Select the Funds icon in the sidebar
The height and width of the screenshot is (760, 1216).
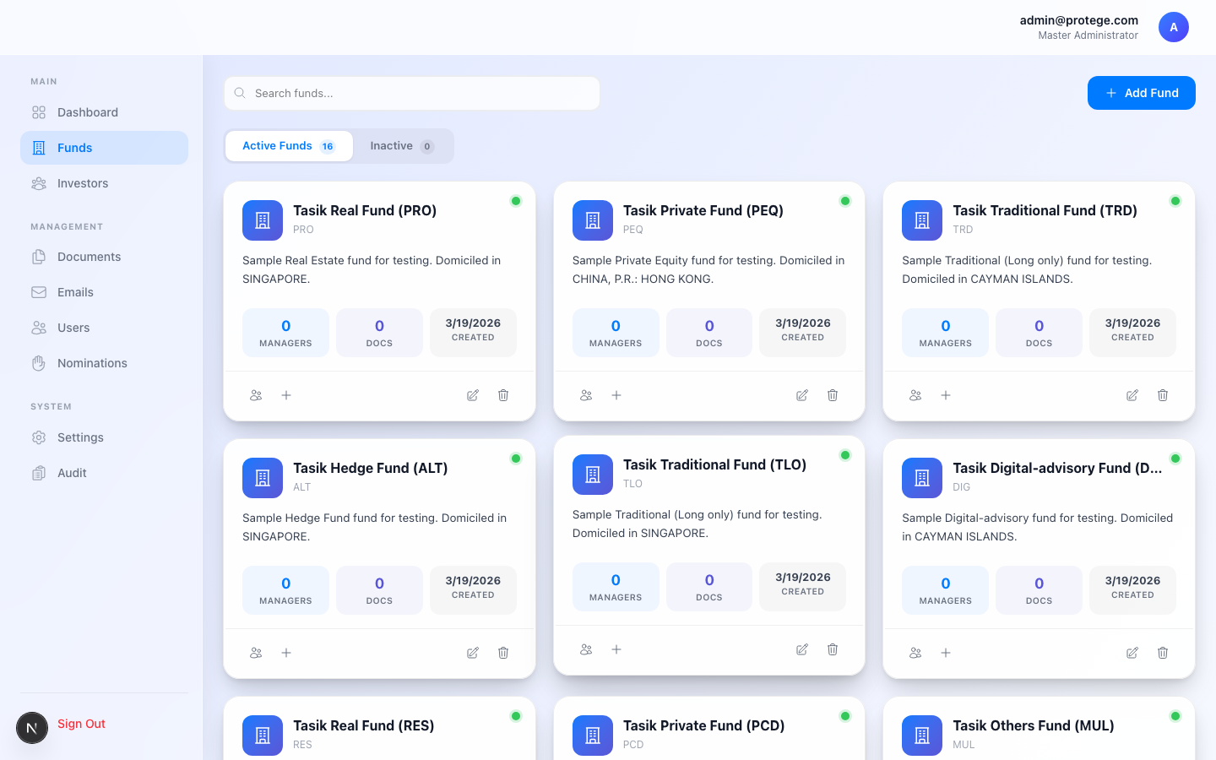[x=38, y=147]
